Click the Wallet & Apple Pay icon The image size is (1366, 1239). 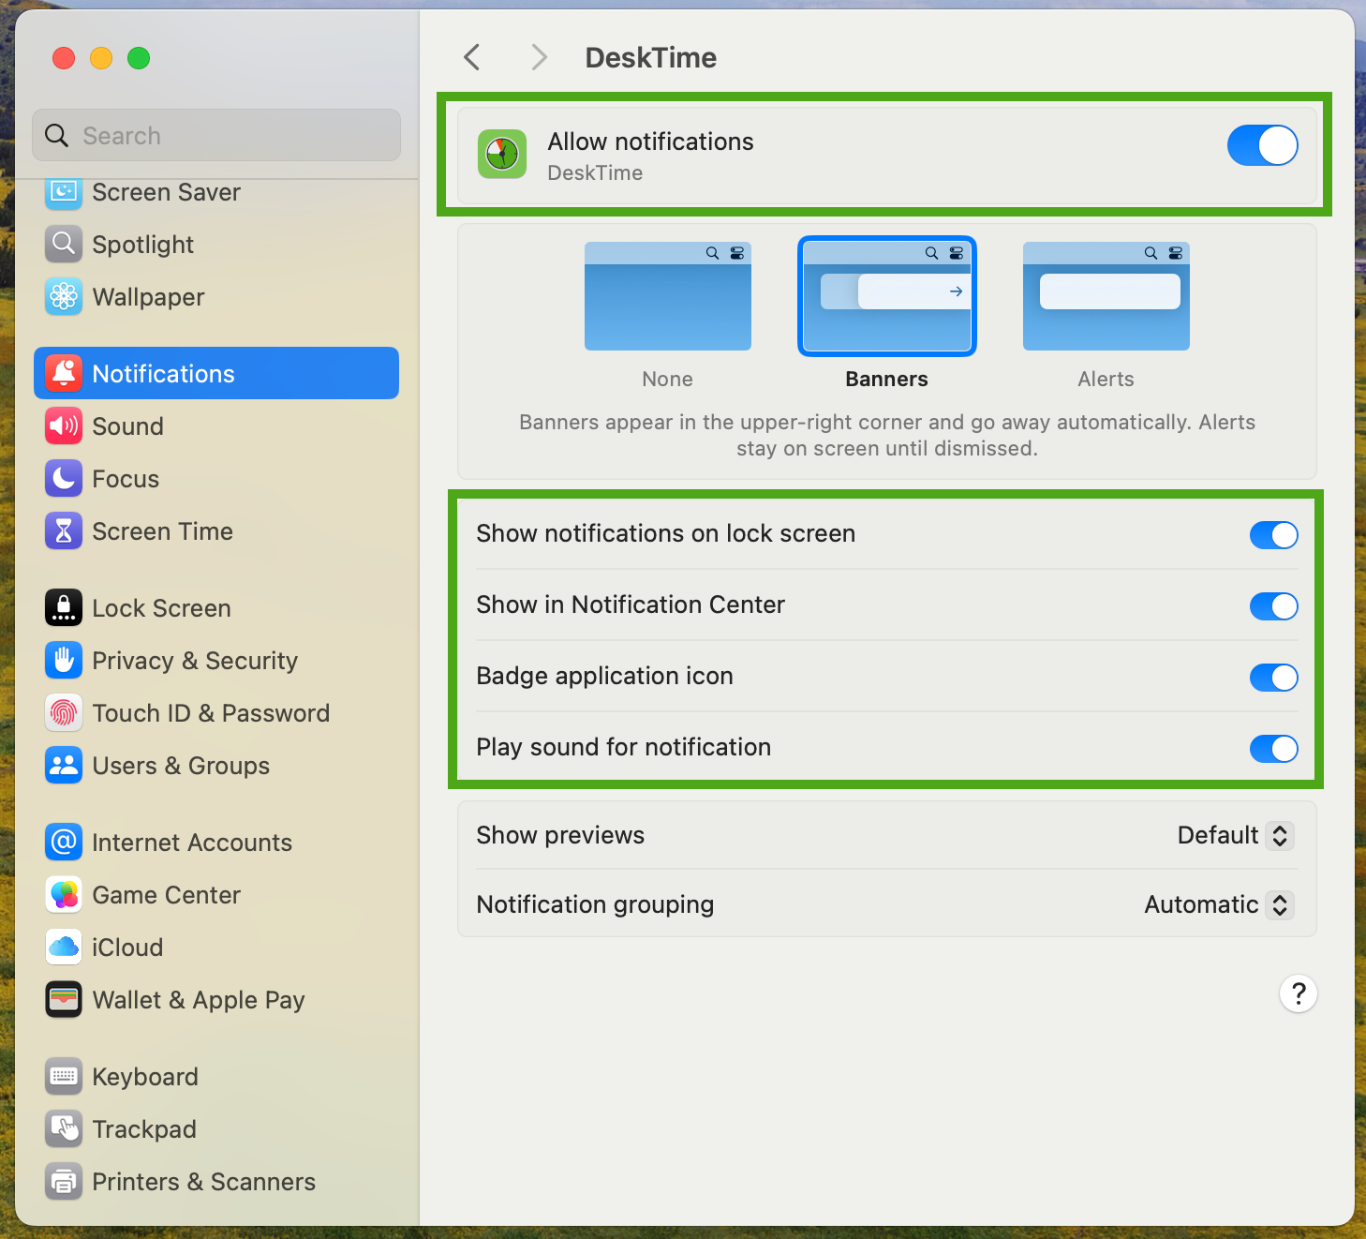63,1000
